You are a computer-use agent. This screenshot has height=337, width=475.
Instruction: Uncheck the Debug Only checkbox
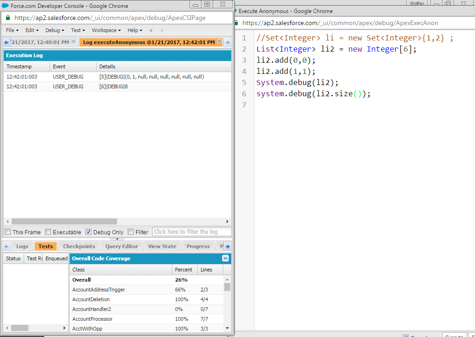click(89, 232)
